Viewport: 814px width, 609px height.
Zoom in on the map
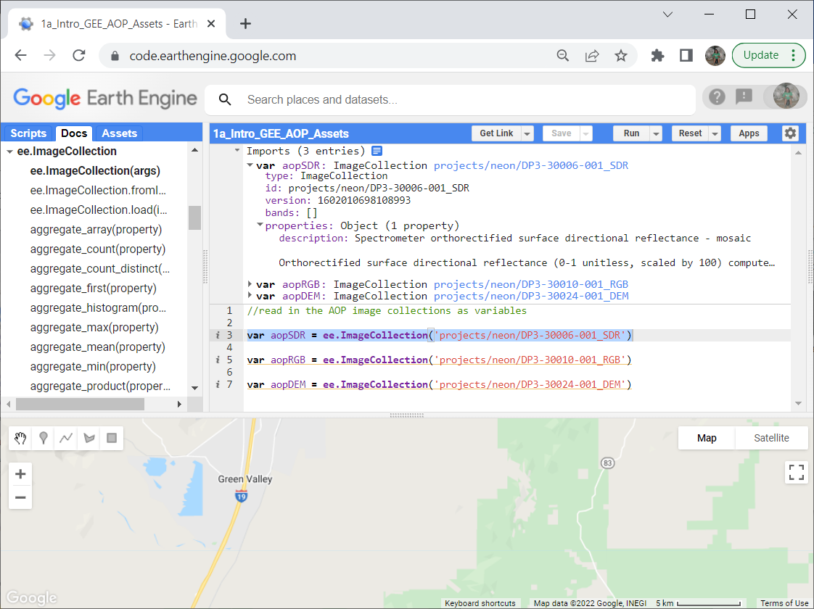click(20, 474)
